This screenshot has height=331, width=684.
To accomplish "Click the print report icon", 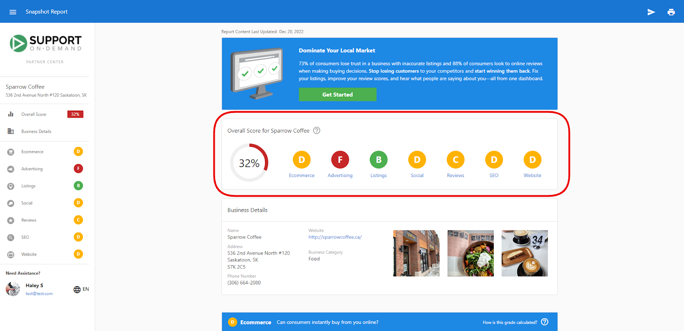I will pos(671,12).
